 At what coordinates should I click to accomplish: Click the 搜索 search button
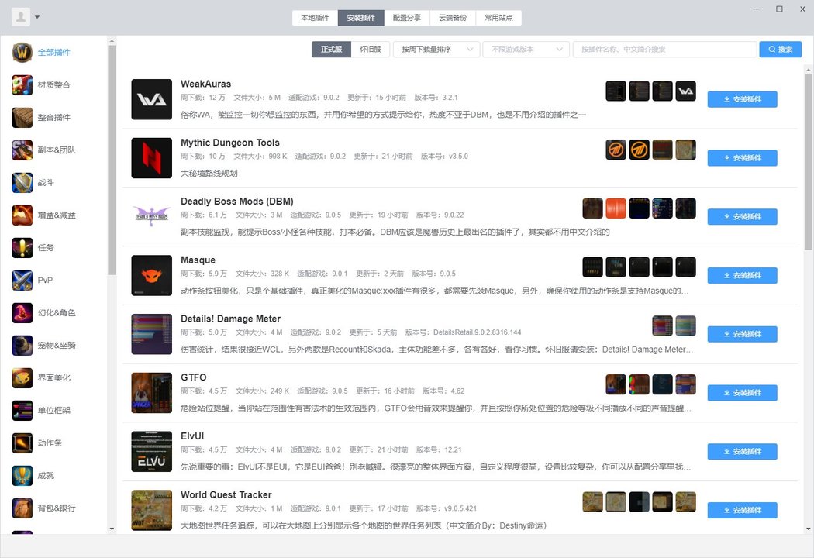[x=780, y=49]
